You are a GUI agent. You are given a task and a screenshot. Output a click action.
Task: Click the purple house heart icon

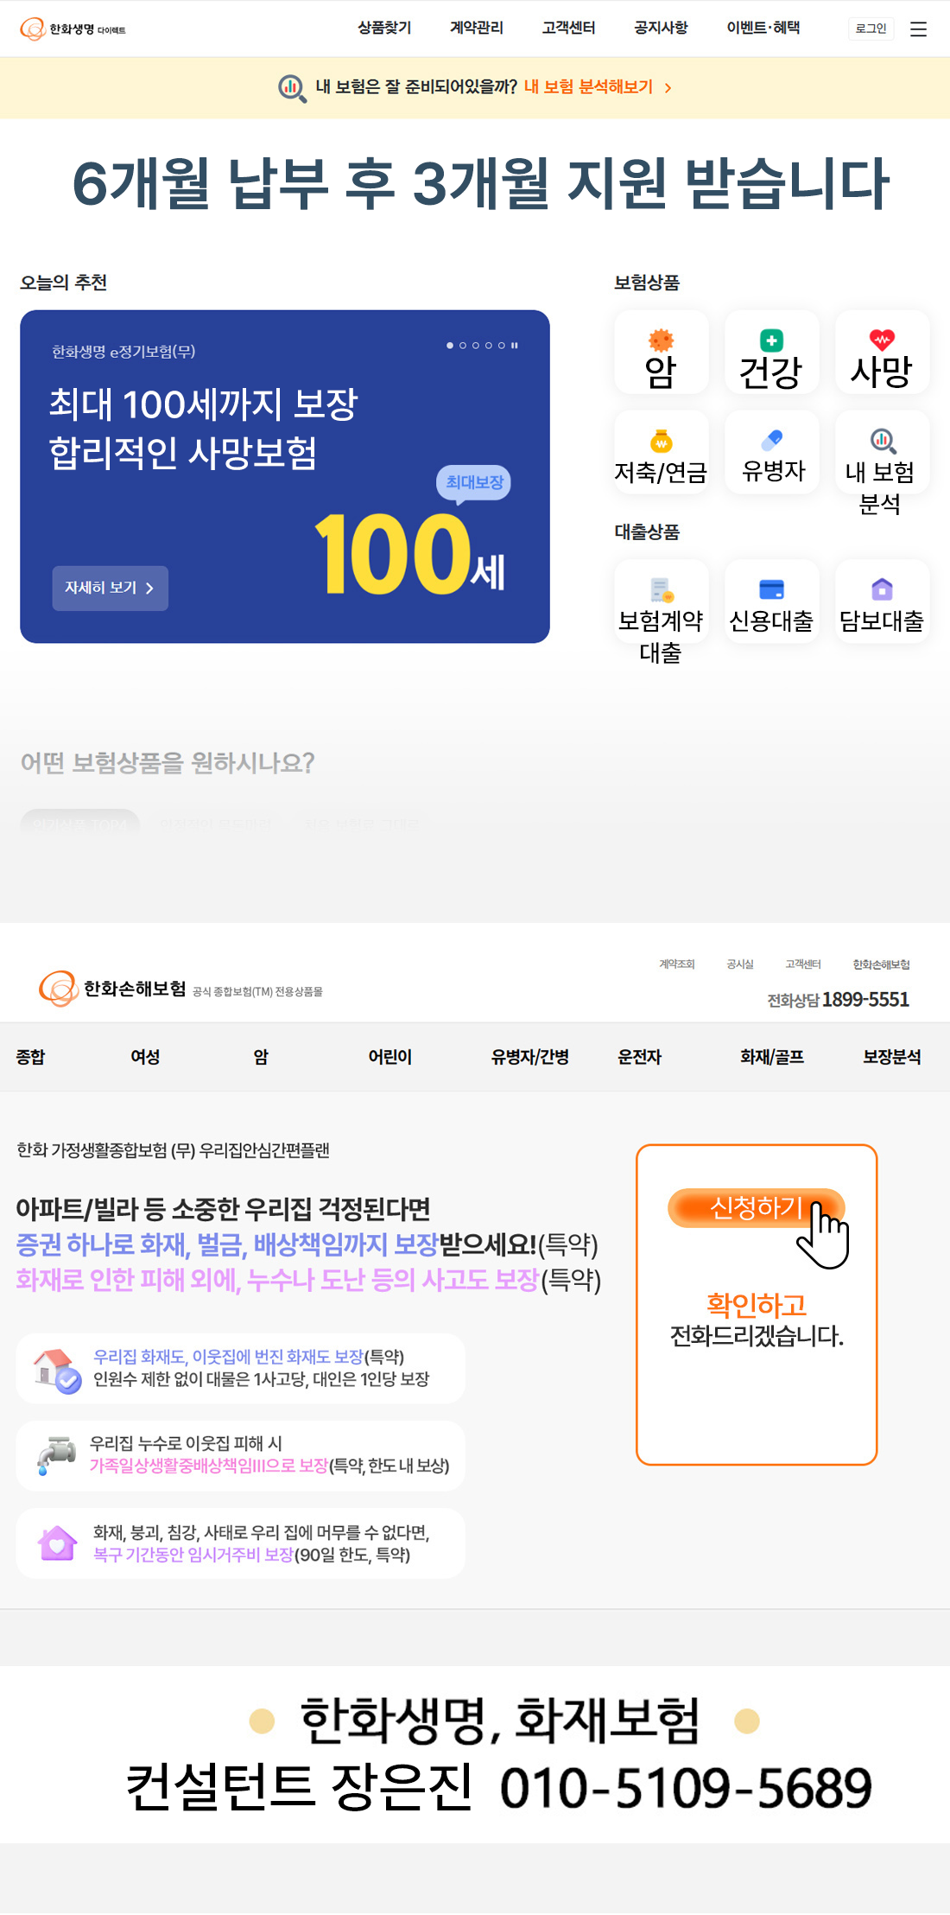click(57, 1543)
